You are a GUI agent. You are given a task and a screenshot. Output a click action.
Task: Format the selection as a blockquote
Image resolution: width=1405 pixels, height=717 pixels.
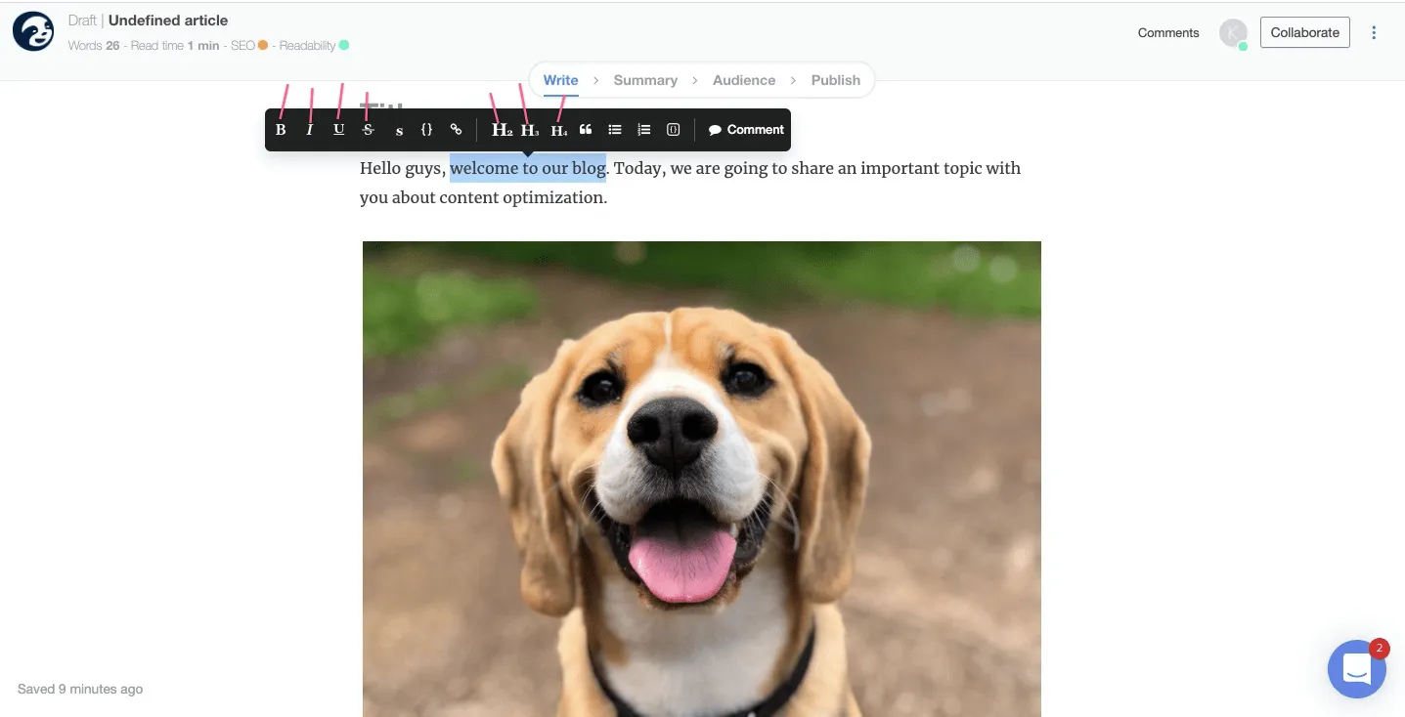[x=586, y=130]
